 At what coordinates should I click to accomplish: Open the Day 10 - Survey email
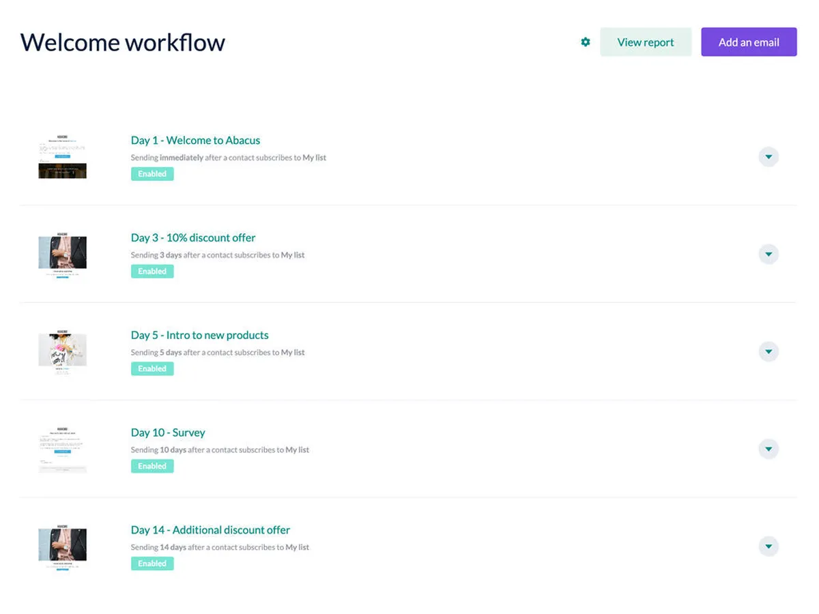point(168,433)
